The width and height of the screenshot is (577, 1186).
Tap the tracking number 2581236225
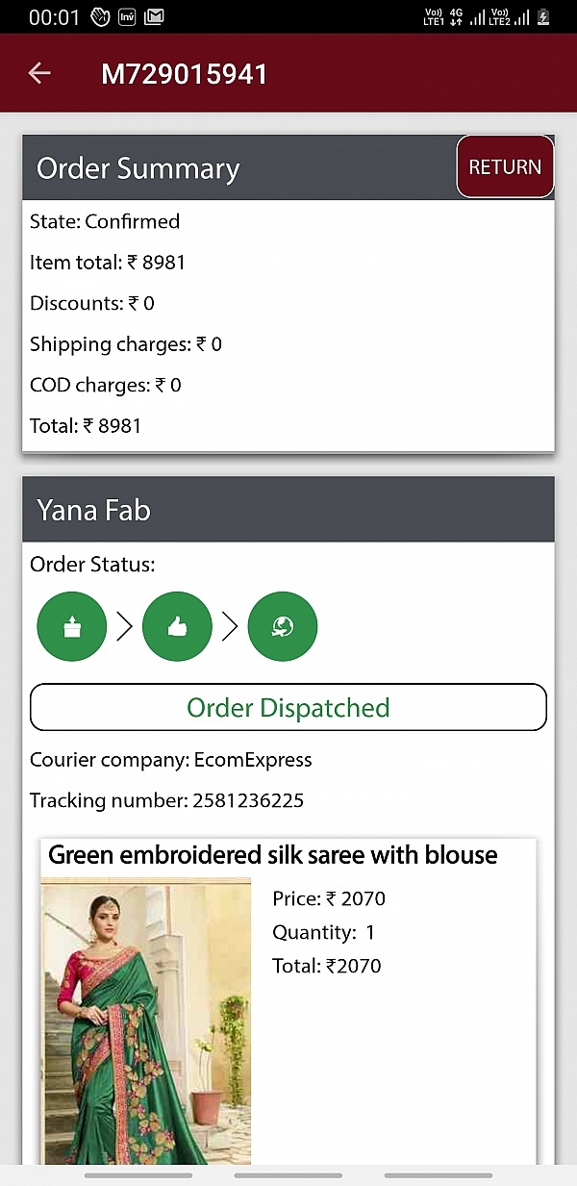click(x=248, y=800)
